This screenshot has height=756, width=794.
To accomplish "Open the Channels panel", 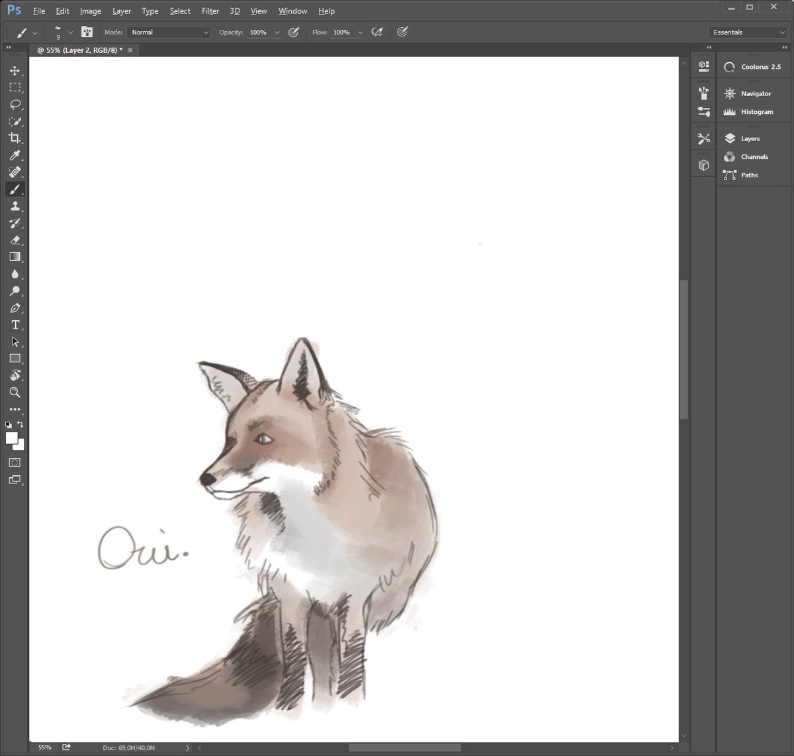I will tap(754, 157).
